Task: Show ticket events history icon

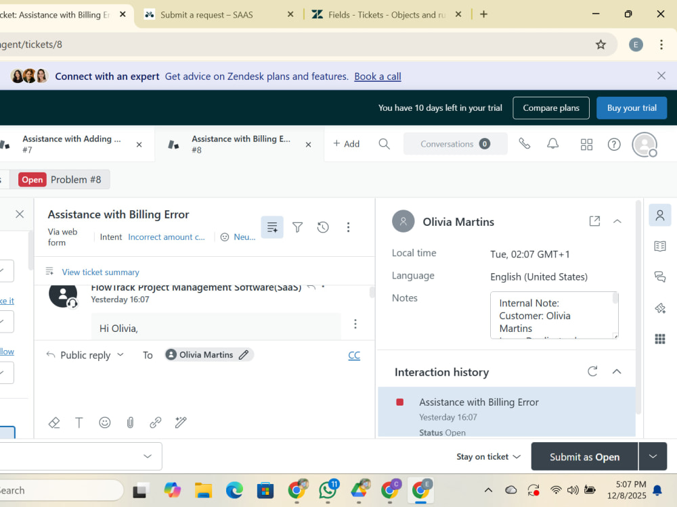Action: 323,227
